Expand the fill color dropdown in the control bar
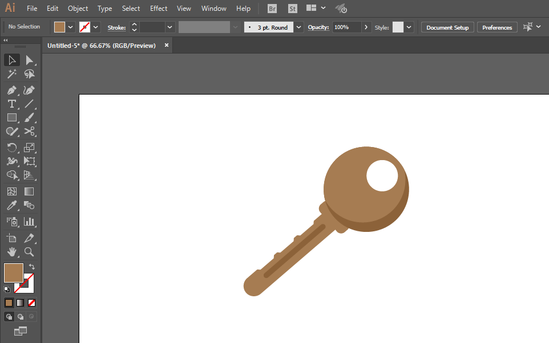 tap(71, 27)
